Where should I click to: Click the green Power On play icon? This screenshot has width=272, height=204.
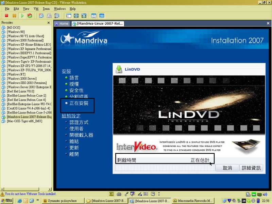coord(22,16)
